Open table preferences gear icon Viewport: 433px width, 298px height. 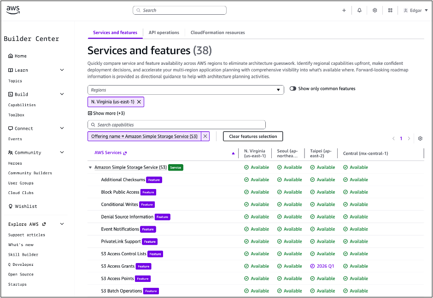coord(420,138)
